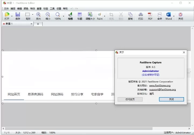Viewport: 194px width, 135px height.
Task: Open the 颜色 menu
Action: click(x=26, y=9)
